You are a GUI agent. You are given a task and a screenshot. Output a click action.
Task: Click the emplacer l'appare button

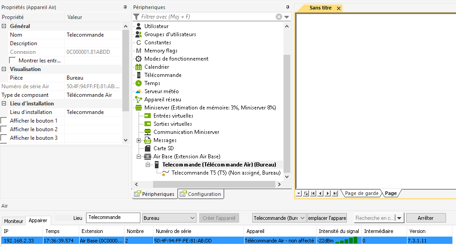(327, 218)
